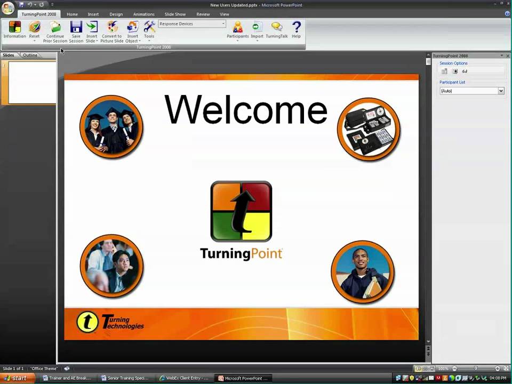This screenshot has height=384, width=512.
Task: Expand the Tools dropdown arrow
Action: (149, 41)
